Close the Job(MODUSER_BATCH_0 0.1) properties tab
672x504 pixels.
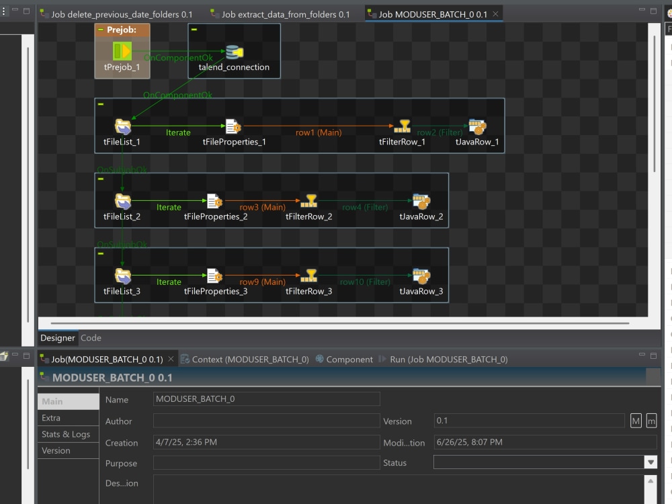(171, 359)
